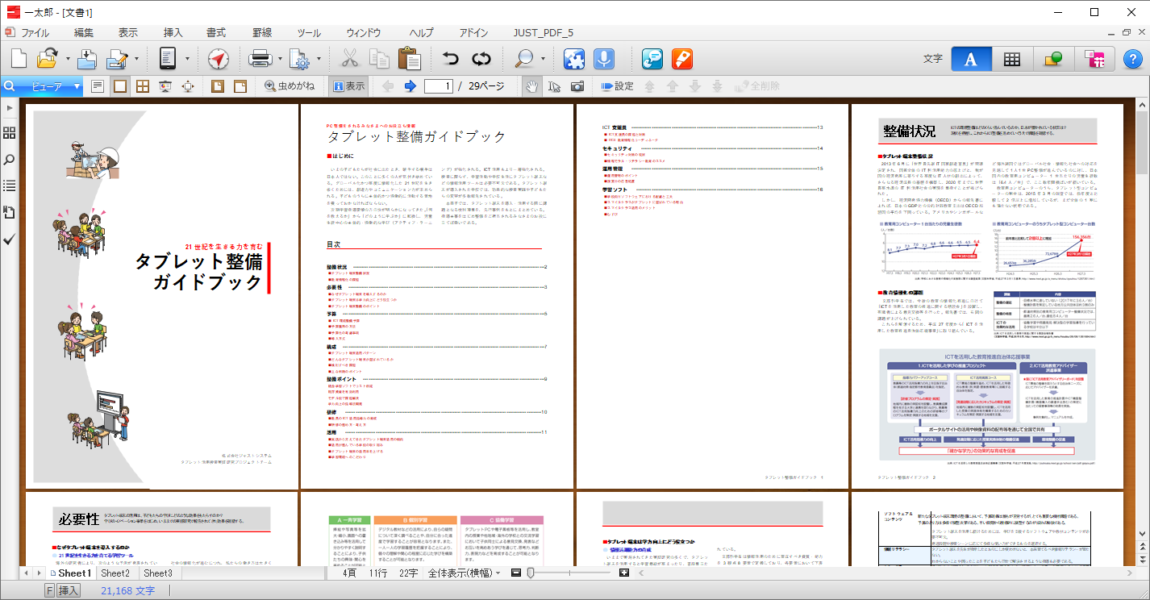Click the paste clipboard icon
Screen dimensions: 1150x600
tap(409, 59)
